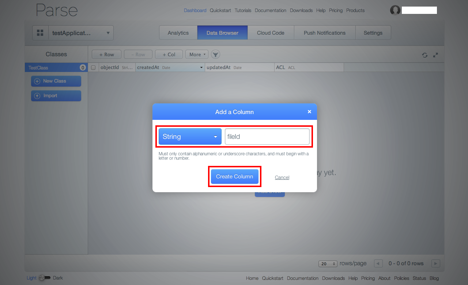Image resolution: width=468 pixels, height=285 pixels.
Task: Open footer Documentation link
Action: pyautogui.click(x=303, y=278)
